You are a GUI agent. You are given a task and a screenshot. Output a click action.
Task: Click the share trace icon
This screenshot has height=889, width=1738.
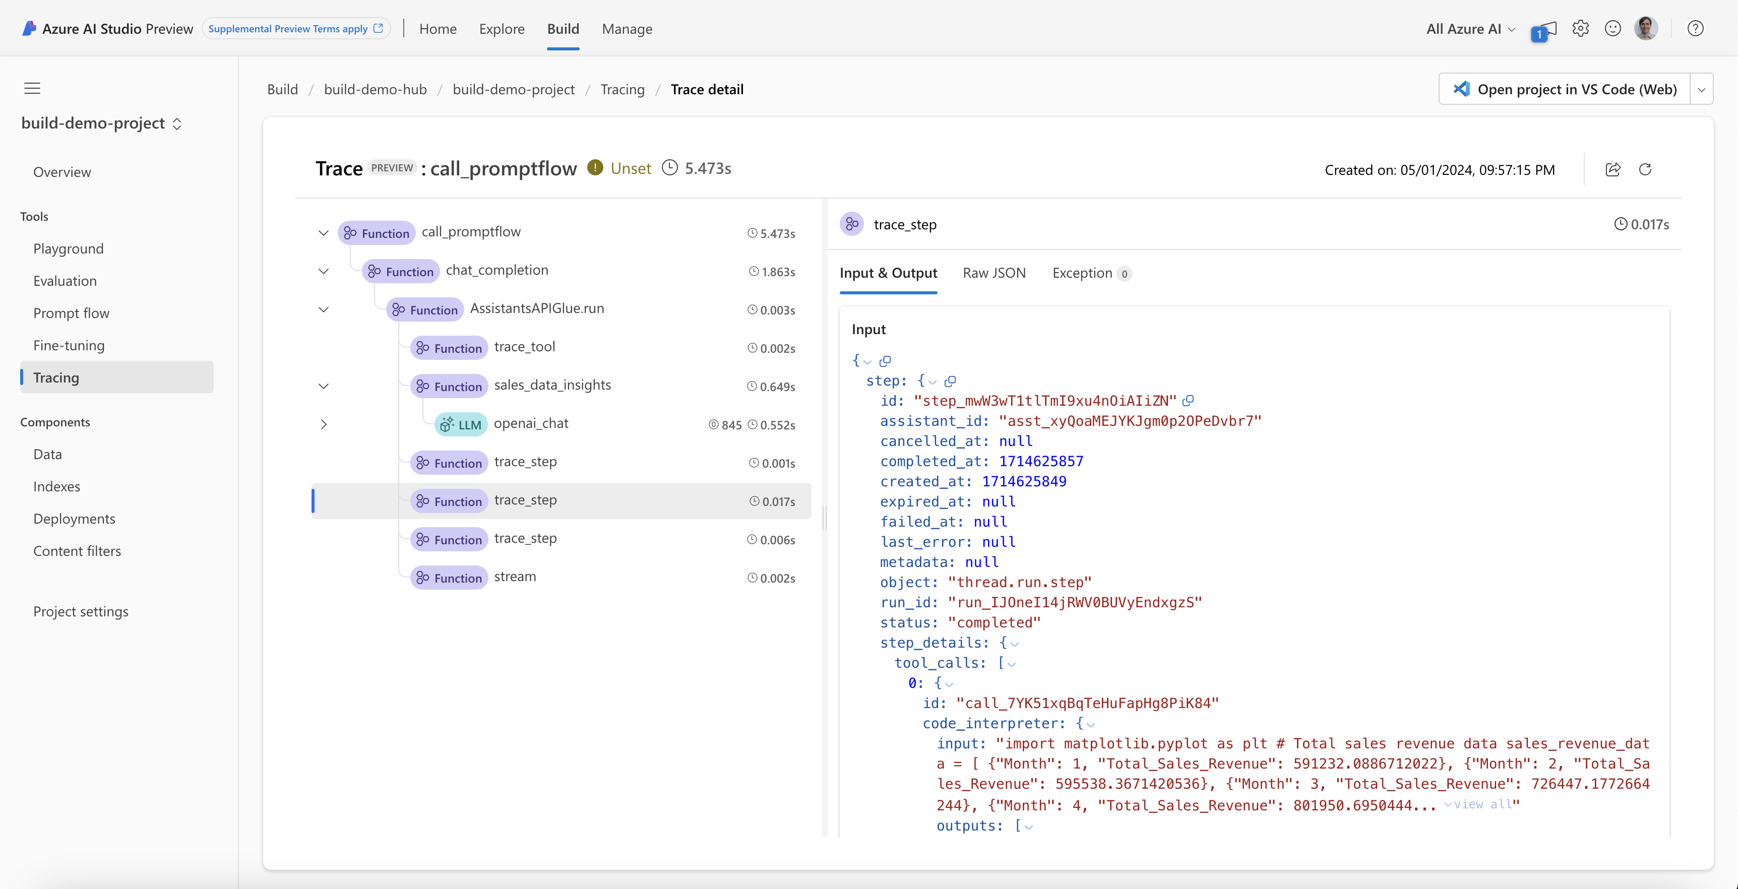coord(1612,169)
